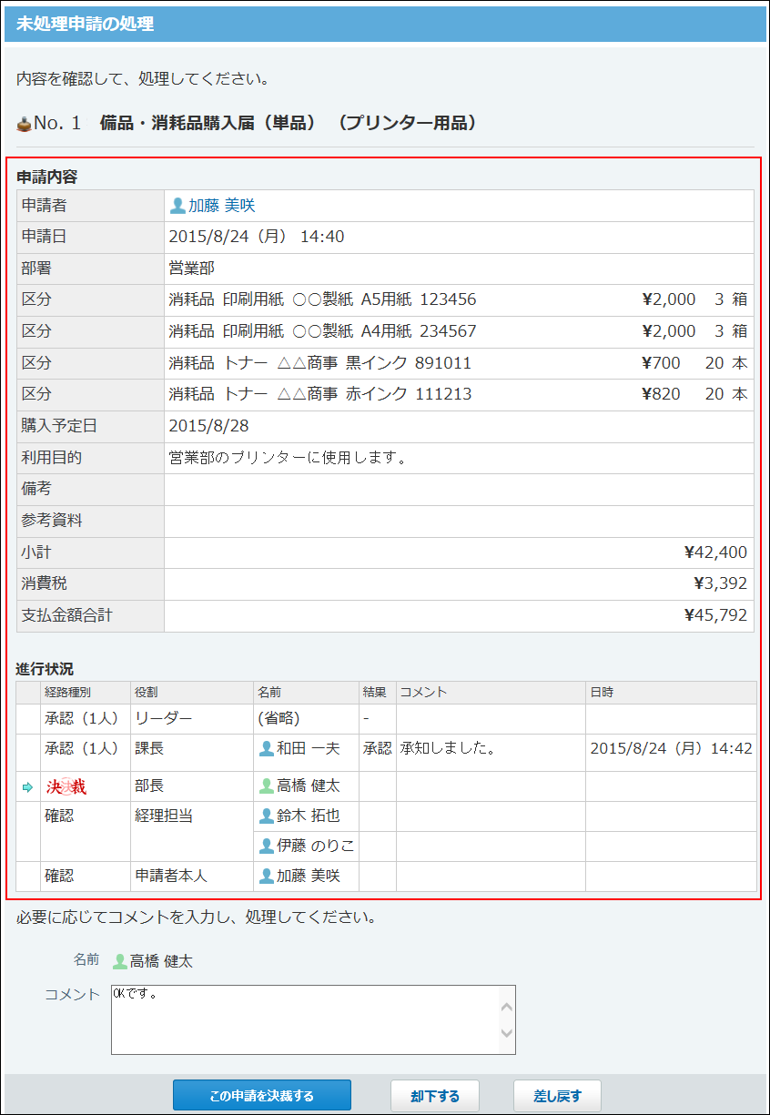
Task: Select the 利用目的 description text
Action: pos(288,458)
